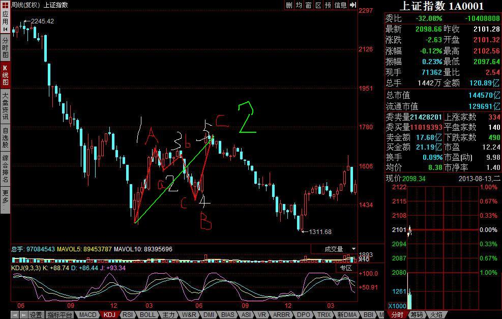Open the 分时图 view in sidebar

point(5,47)
